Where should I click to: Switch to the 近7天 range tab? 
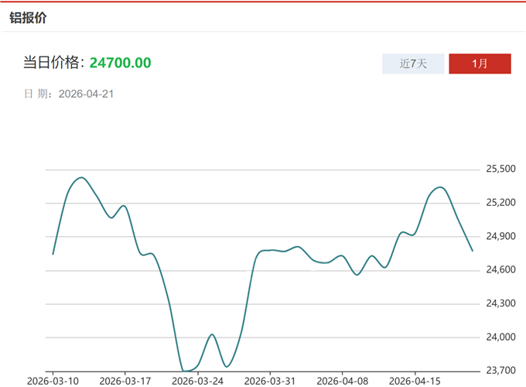(x=413, y=63)
